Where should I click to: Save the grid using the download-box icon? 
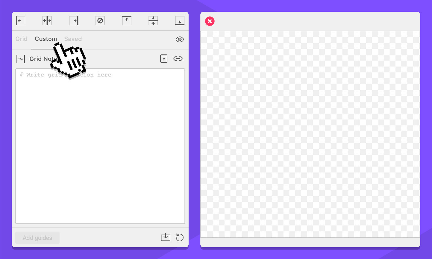[x=166, y=237]
